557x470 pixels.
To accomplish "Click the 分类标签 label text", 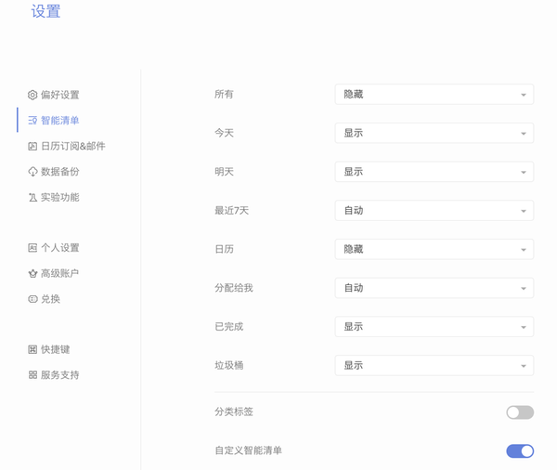I will tap(234, 412).
